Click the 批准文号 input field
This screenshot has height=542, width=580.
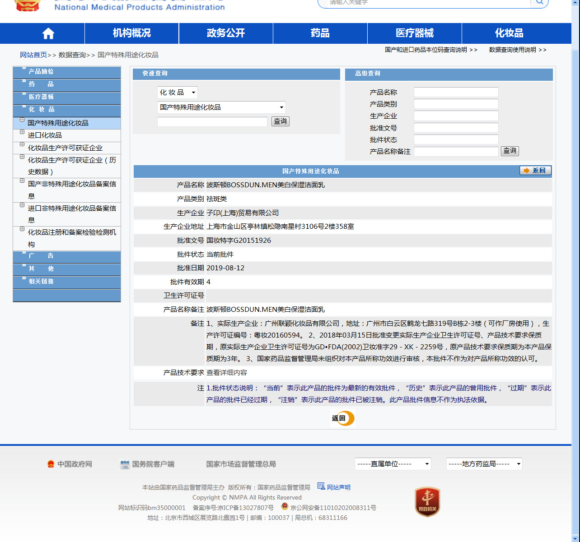[456, 128]
